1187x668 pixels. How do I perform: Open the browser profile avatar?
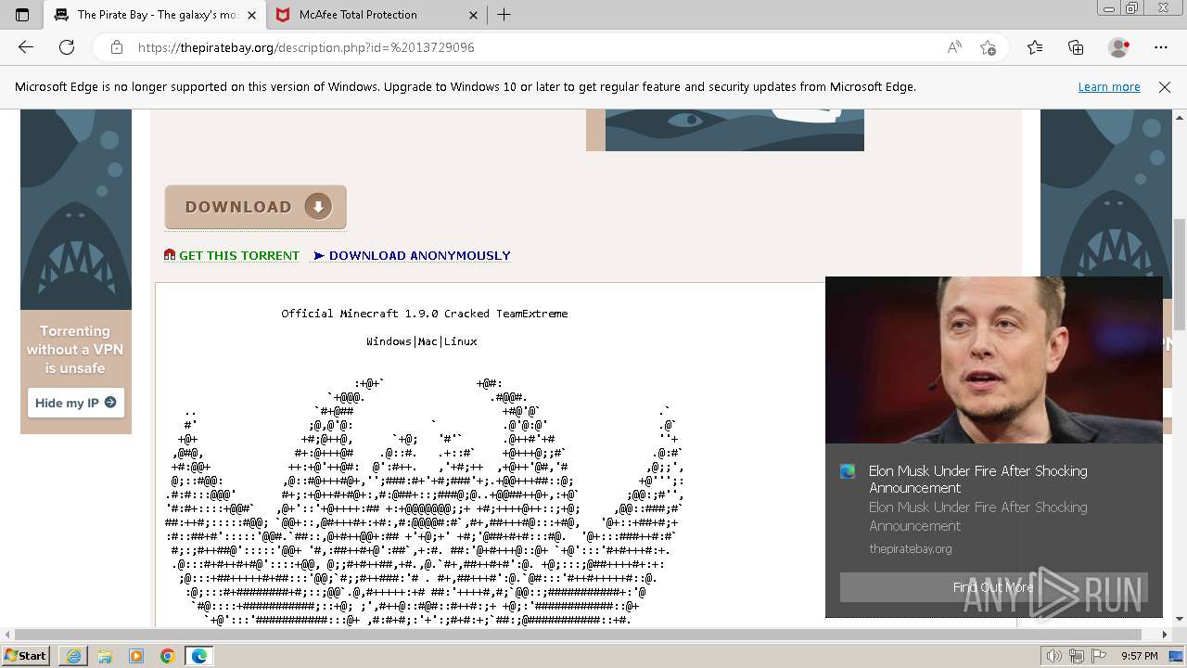1119,47
